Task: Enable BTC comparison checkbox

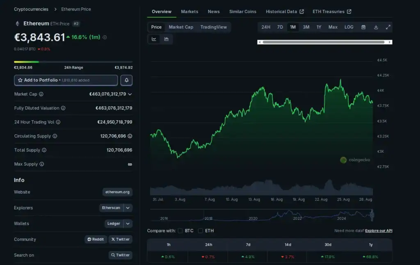Action: (180, 231)
